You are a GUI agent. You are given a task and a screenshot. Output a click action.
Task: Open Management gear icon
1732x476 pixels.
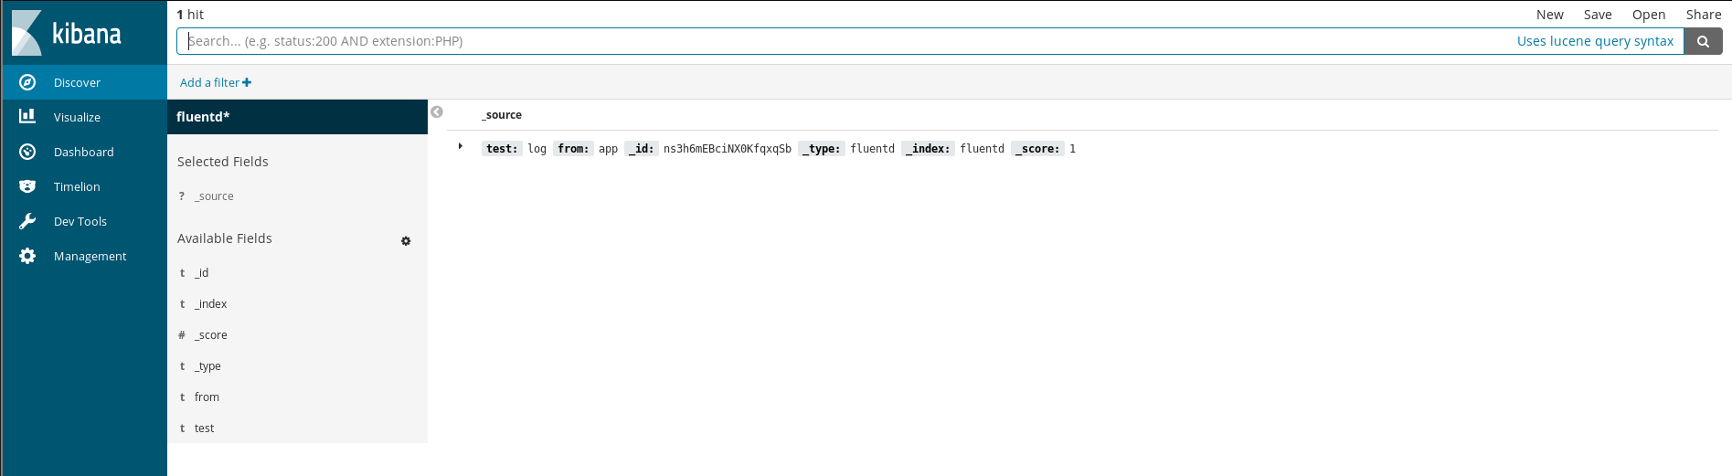[27, 256]
